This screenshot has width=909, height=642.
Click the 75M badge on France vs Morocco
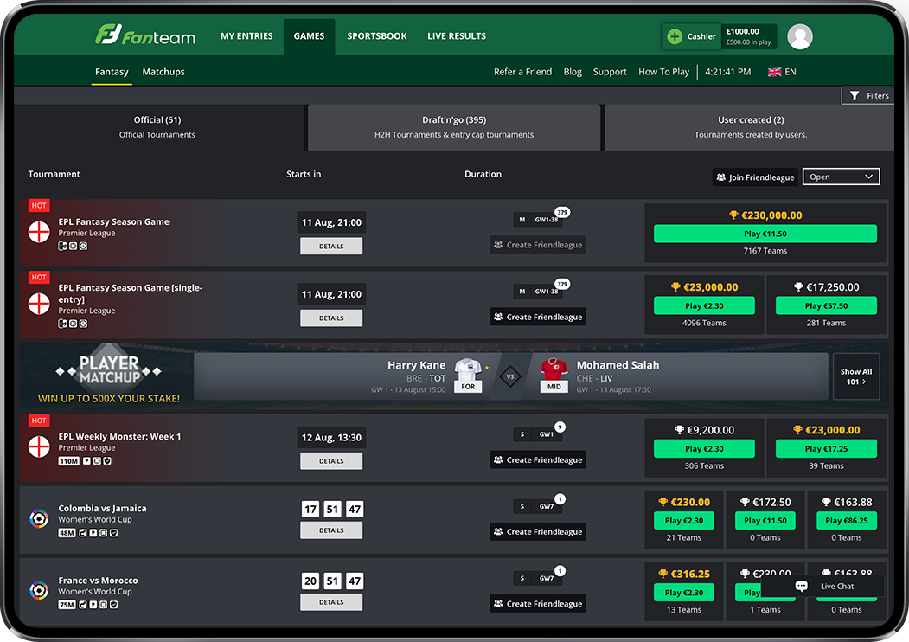pos(67,605)
